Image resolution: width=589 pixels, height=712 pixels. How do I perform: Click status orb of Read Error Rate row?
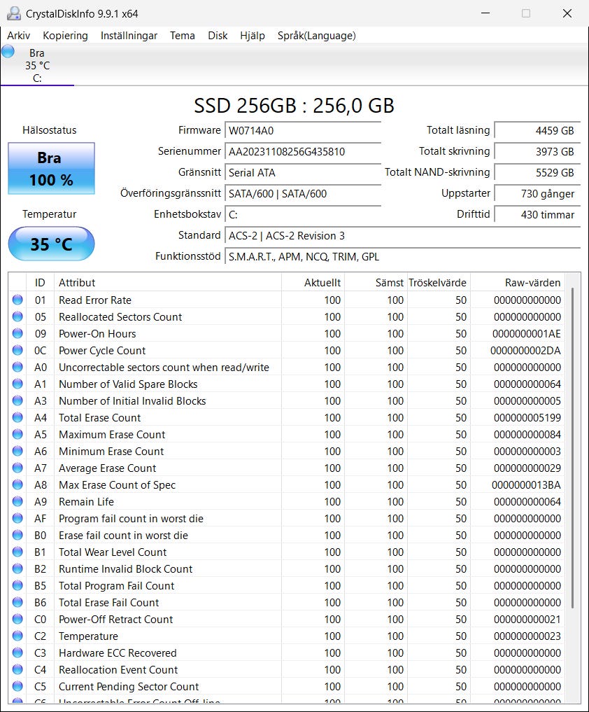(x=17, y=300)
